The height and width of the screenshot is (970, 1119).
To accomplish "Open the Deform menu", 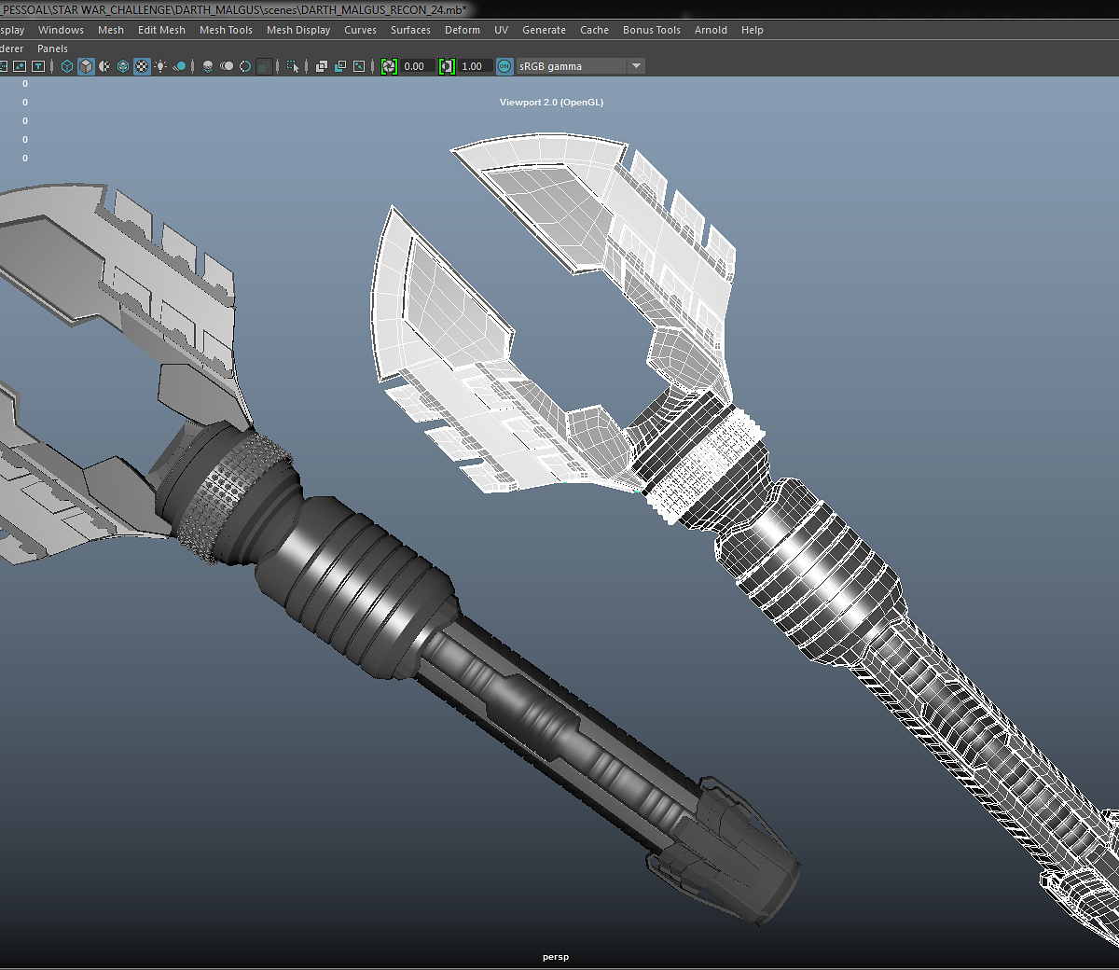I will pyautogui.click(x=463, y=30).
